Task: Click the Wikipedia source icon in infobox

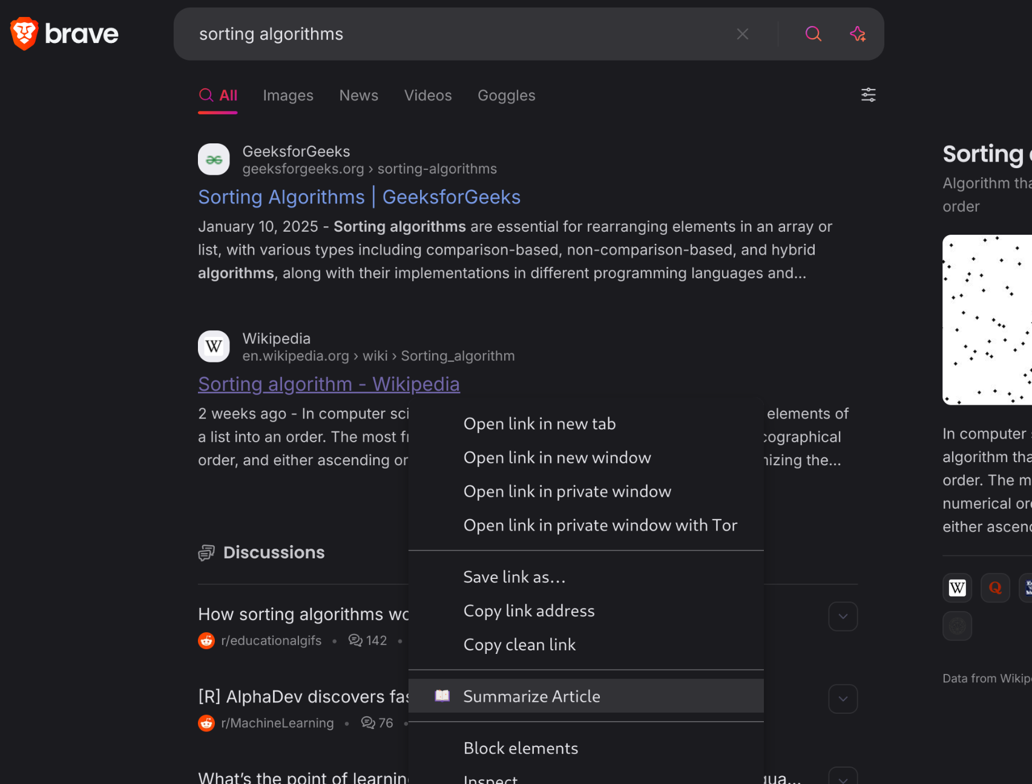Action: pyautogui.click(x=957, y=588)
